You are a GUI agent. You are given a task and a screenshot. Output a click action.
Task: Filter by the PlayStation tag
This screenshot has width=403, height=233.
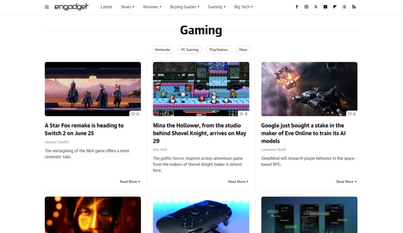click(x=219, y=50)
